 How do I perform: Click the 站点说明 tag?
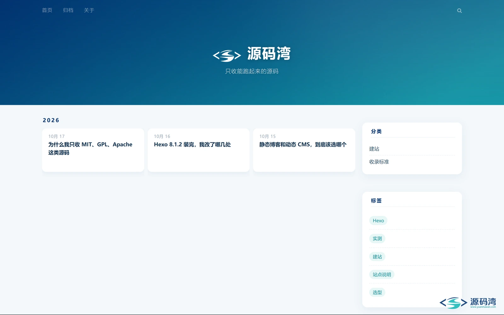click(382, 275)
